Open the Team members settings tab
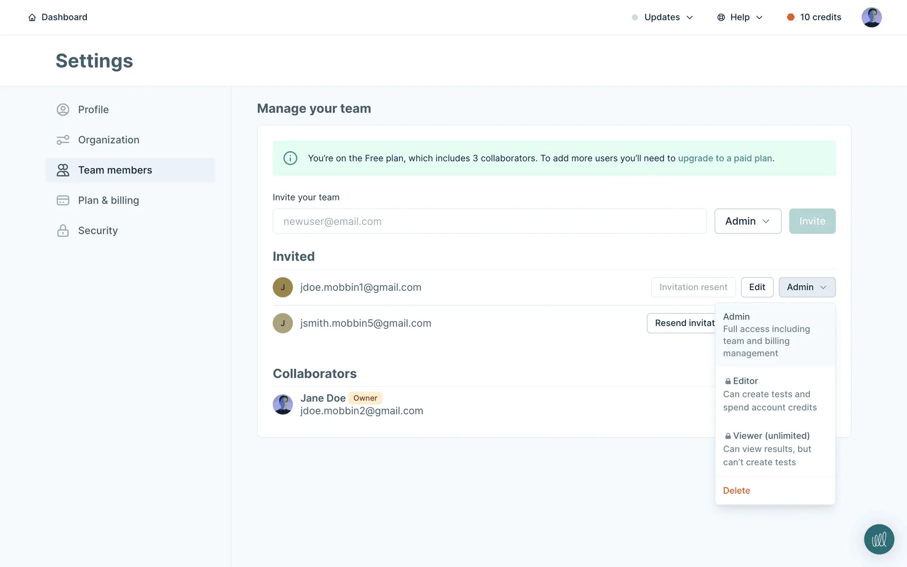Screen dimensions: 907x567 115,170
